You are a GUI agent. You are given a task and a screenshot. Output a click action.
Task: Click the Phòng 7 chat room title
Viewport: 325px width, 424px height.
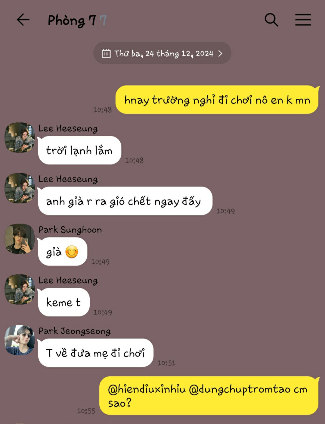tap(72, 20)
